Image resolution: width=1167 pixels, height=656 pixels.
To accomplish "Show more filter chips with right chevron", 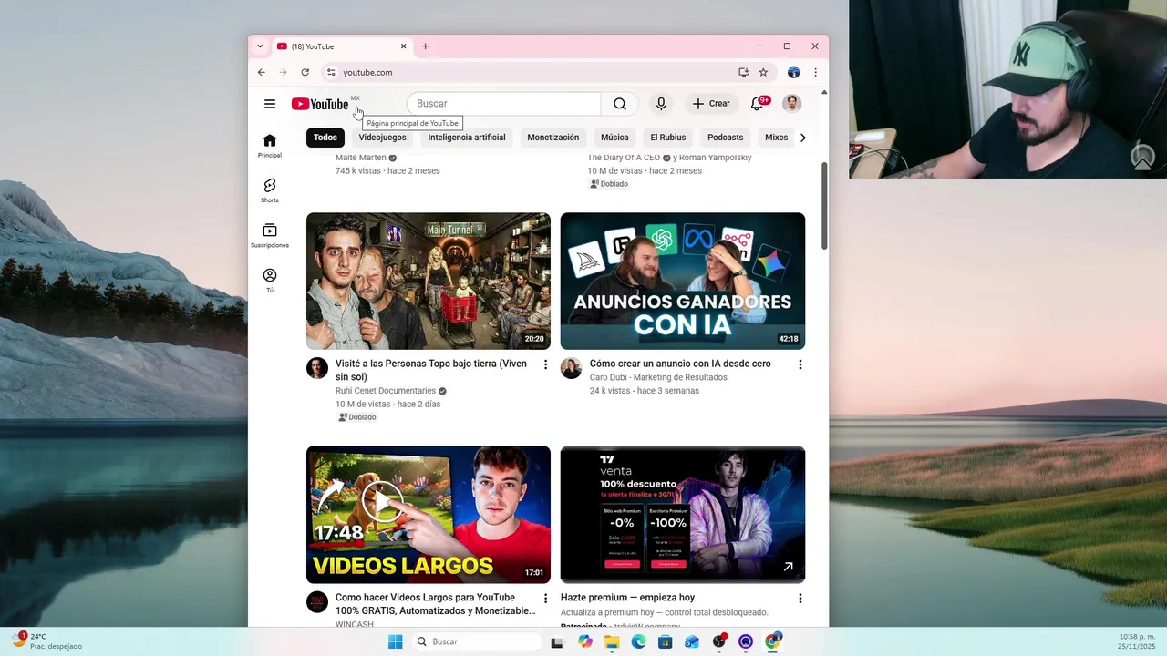I will (802, 138).
